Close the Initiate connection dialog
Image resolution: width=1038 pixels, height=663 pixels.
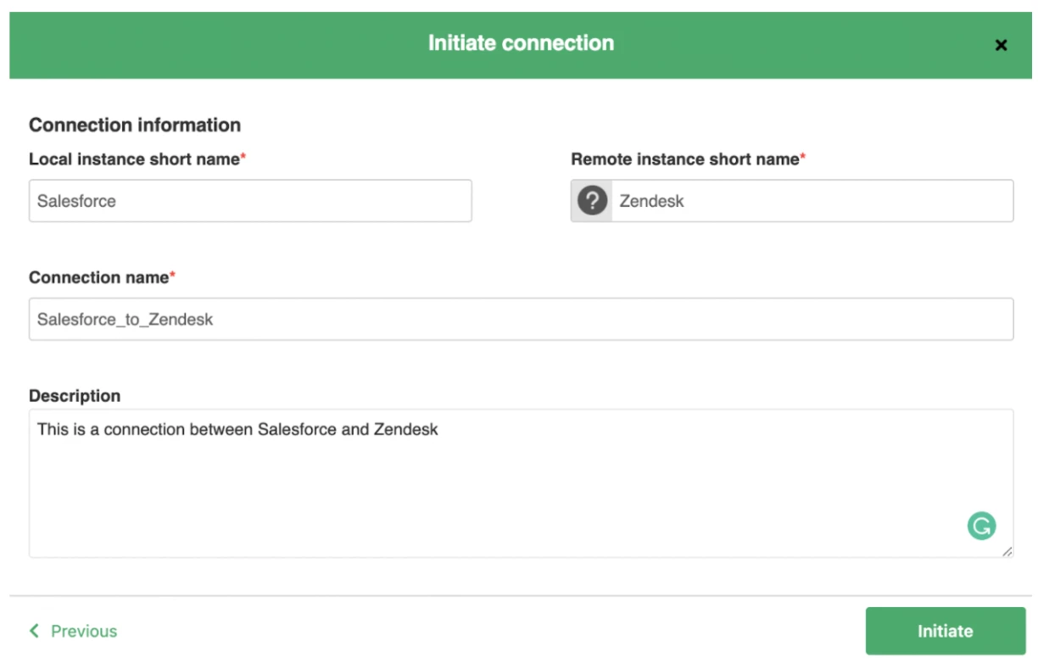click(x=1001, y=46)
